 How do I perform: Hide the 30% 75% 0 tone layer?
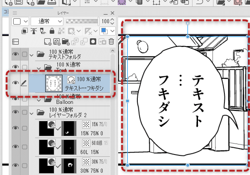tap(16, 165)
